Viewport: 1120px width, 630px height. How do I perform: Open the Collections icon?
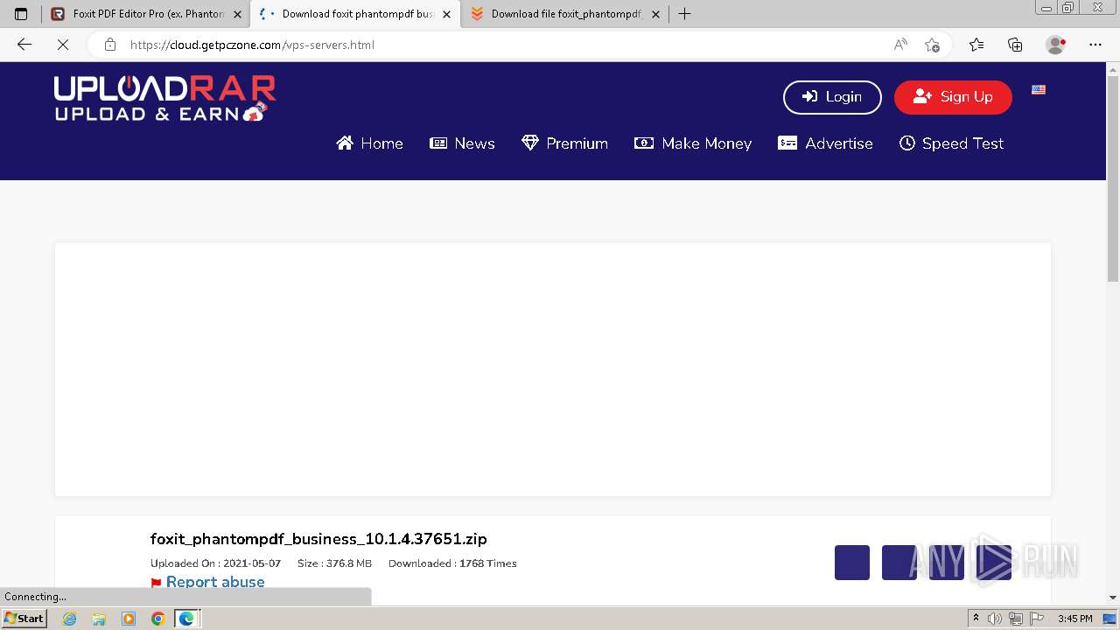1015,45
